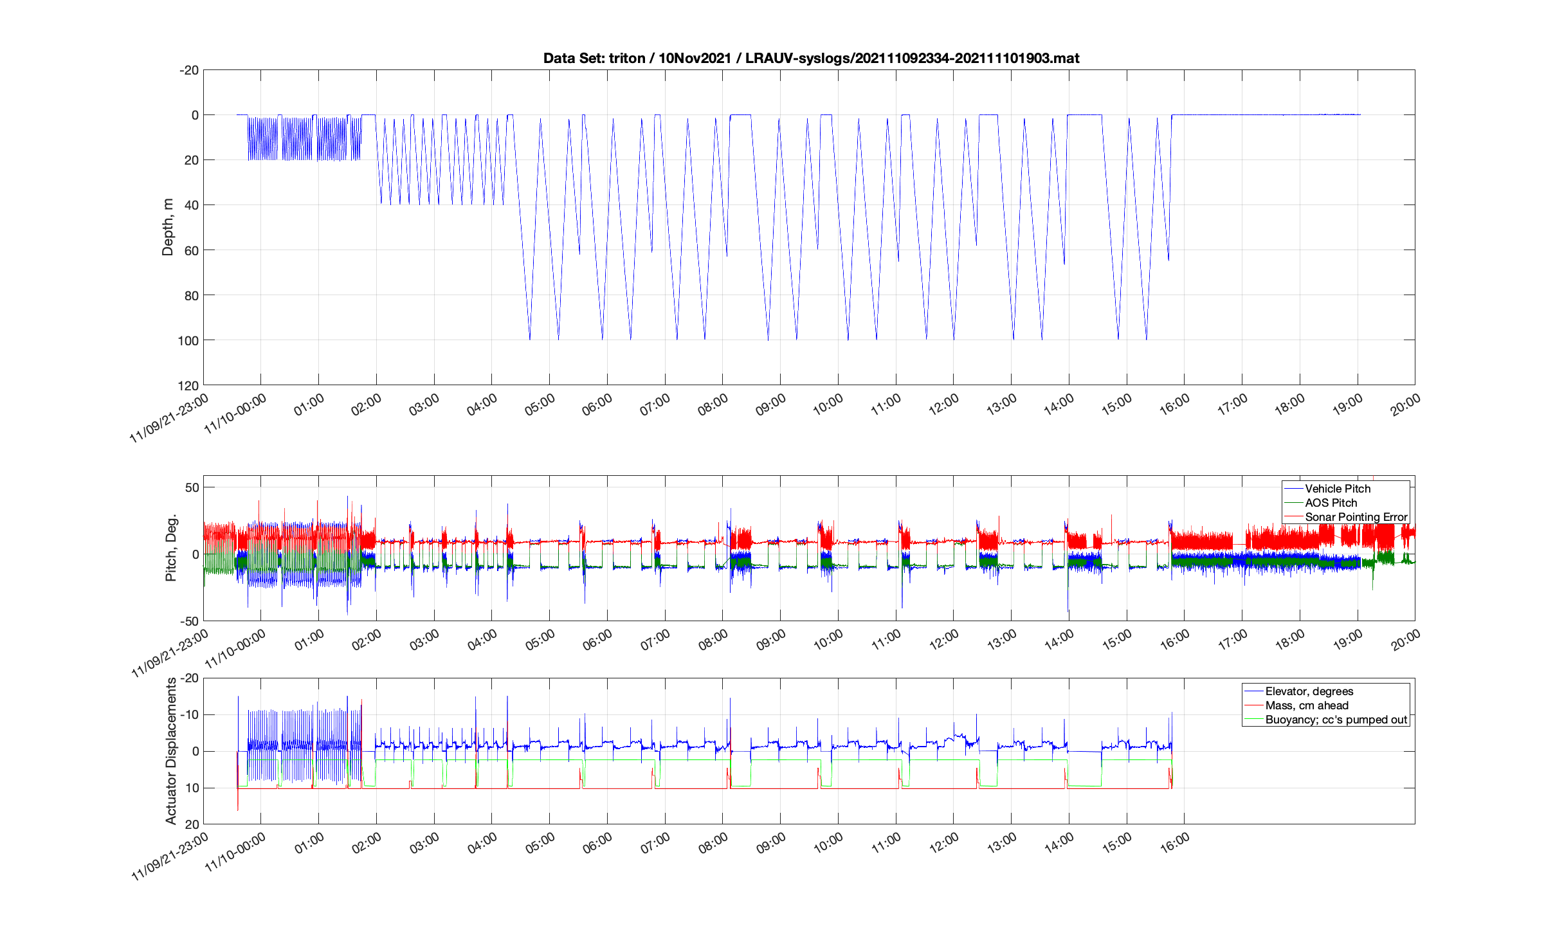
Task: Click the Sonar Pointing Error legend label
Action: [x=1356, y=517]
